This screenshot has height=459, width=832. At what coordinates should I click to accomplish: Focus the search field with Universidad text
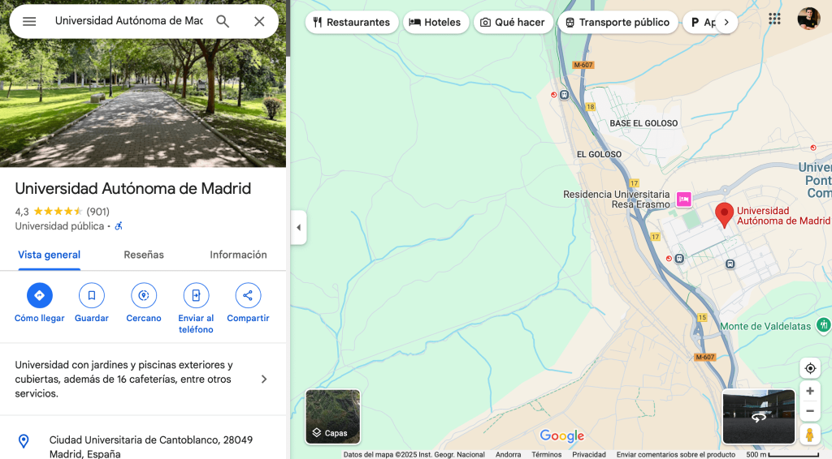(x=129, y=21)
